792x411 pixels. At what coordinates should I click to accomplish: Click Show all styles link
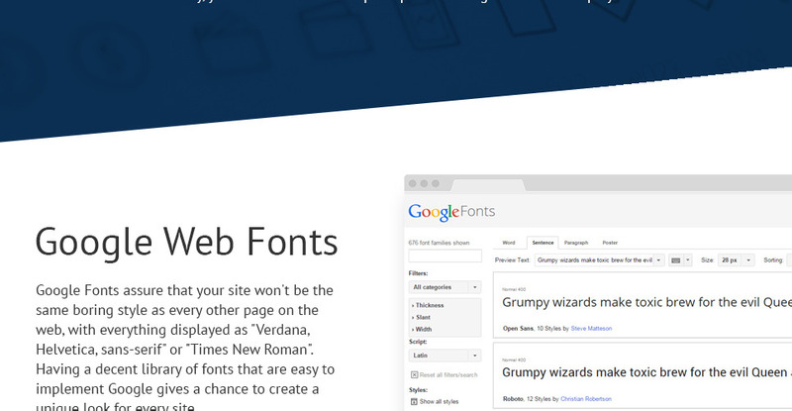pyautogui.click(x=439, y=401)
